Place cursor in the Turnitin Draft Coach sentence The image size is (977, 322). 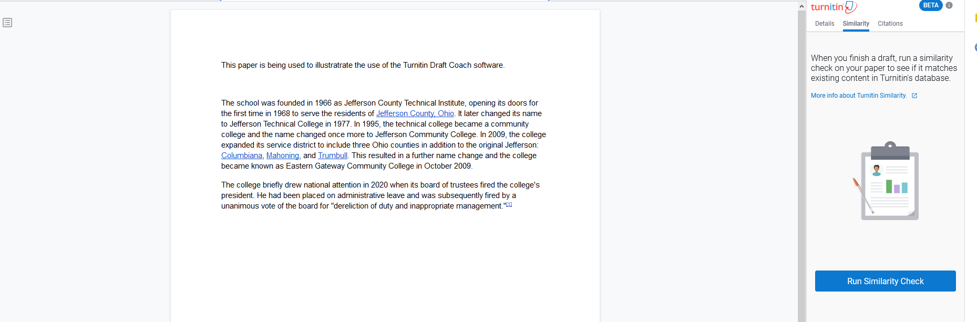[x=363, y=65]
